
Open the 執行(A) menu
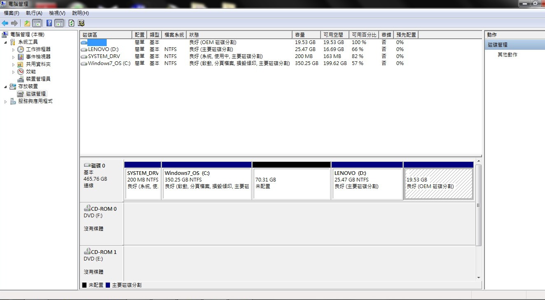34,13
